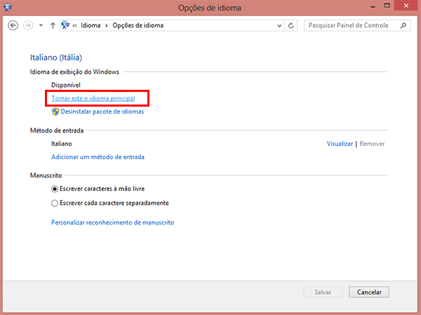Click the window icon in the title bar
Viewport: 421px width, 315px height.
[8, 7]
